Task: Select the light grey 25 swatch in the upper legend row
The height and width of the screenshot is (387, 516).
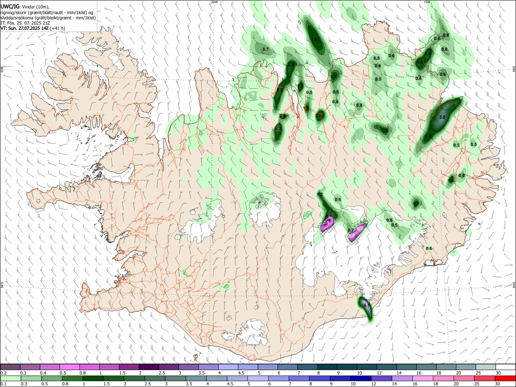Action: coord(485,367)
